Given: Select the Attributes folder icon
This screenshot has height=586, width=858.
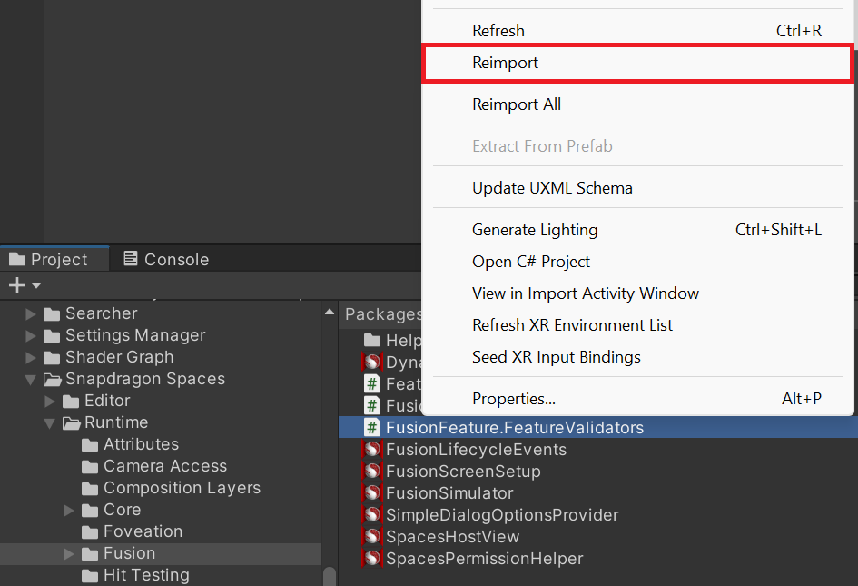Looking at the screenshot, I should coord(90,445).
